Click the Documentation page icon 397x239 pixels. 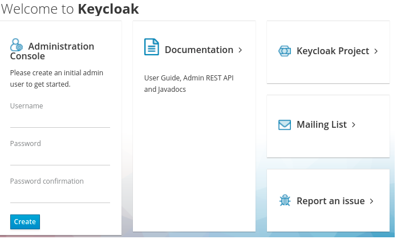[151, 47]
